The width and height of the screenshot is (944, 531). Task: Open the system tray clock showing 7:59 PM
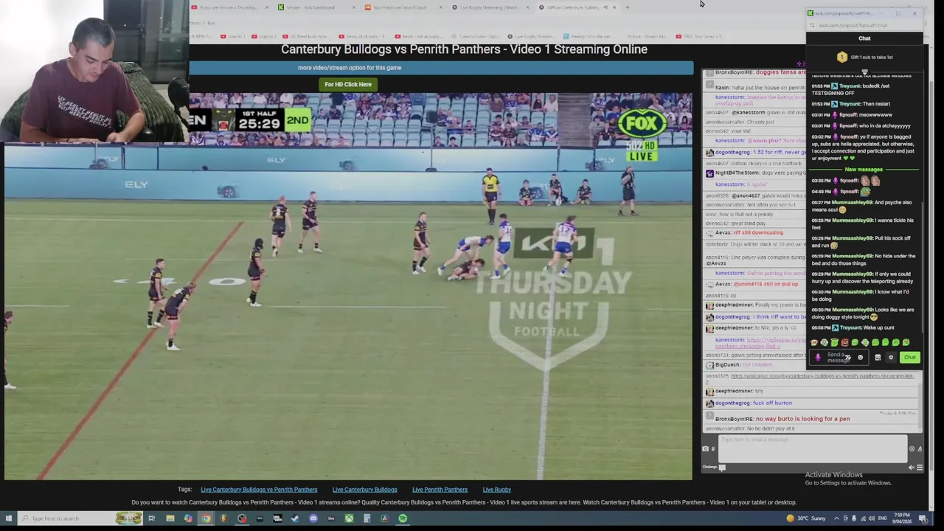click(x=902, y=518)
